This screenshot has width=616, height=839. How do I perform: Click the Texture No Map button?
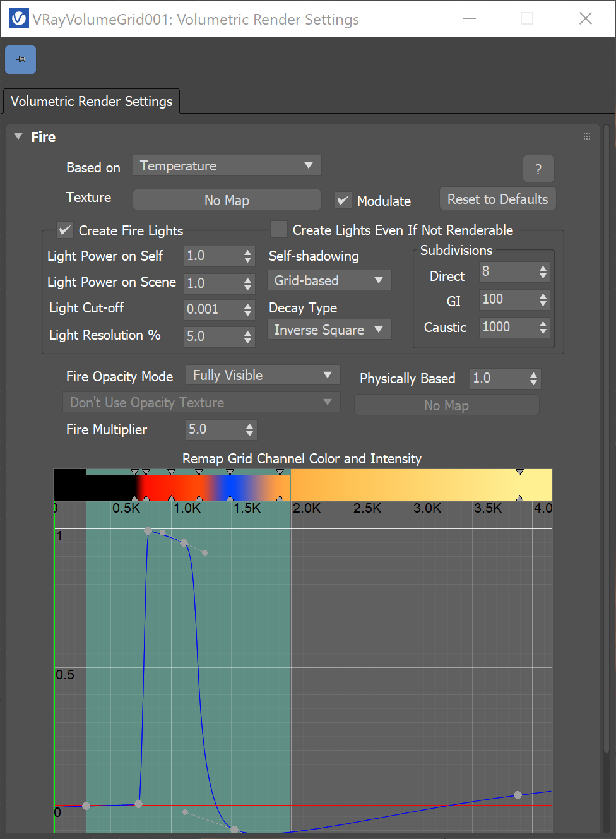click(227, 200)
